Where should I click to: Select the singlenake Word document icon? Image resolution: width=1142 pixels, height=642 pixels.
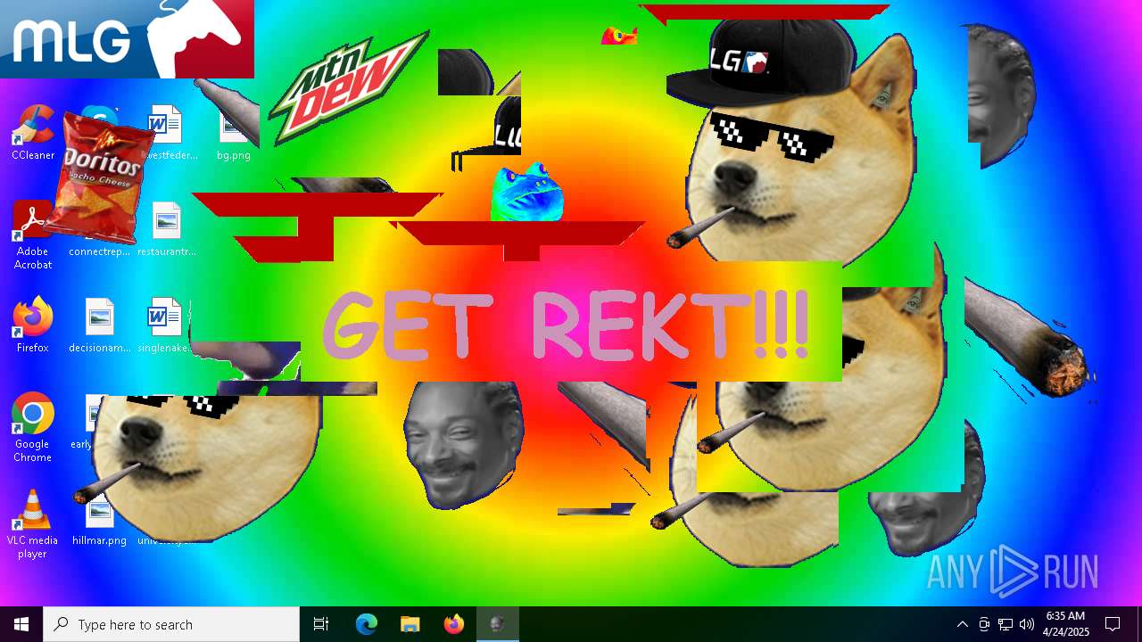[166, 325]
